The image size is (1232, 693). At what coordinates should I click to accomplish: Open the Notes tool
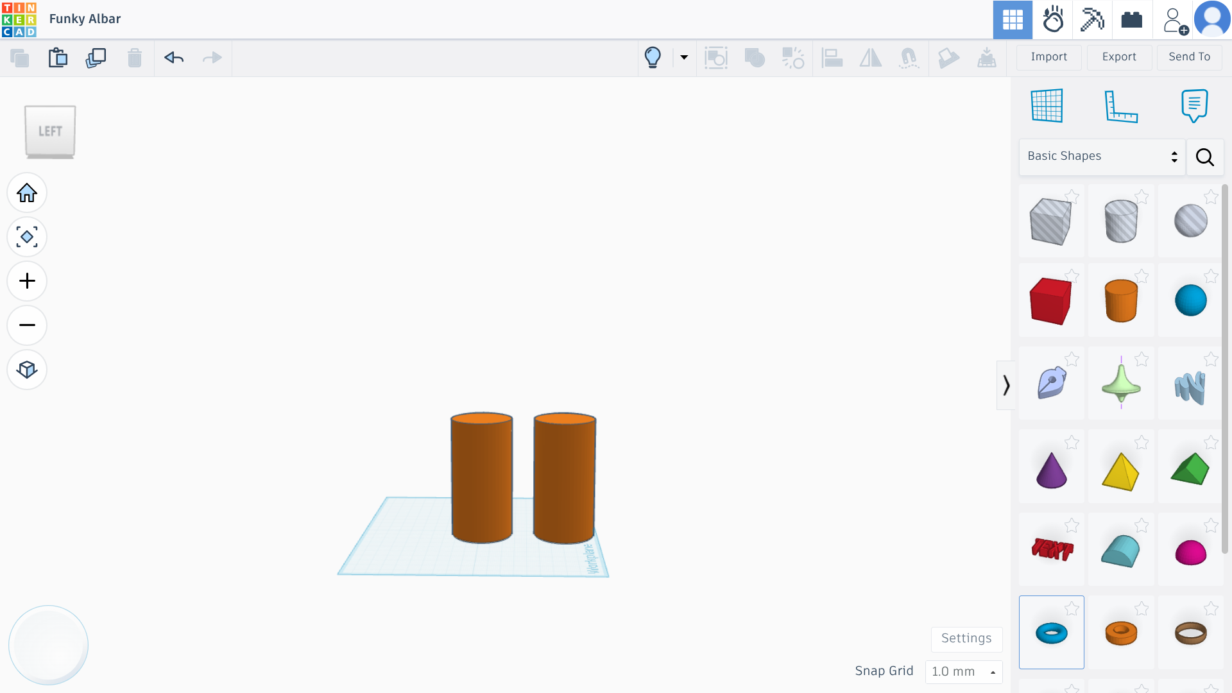(x=1194, y=106)
